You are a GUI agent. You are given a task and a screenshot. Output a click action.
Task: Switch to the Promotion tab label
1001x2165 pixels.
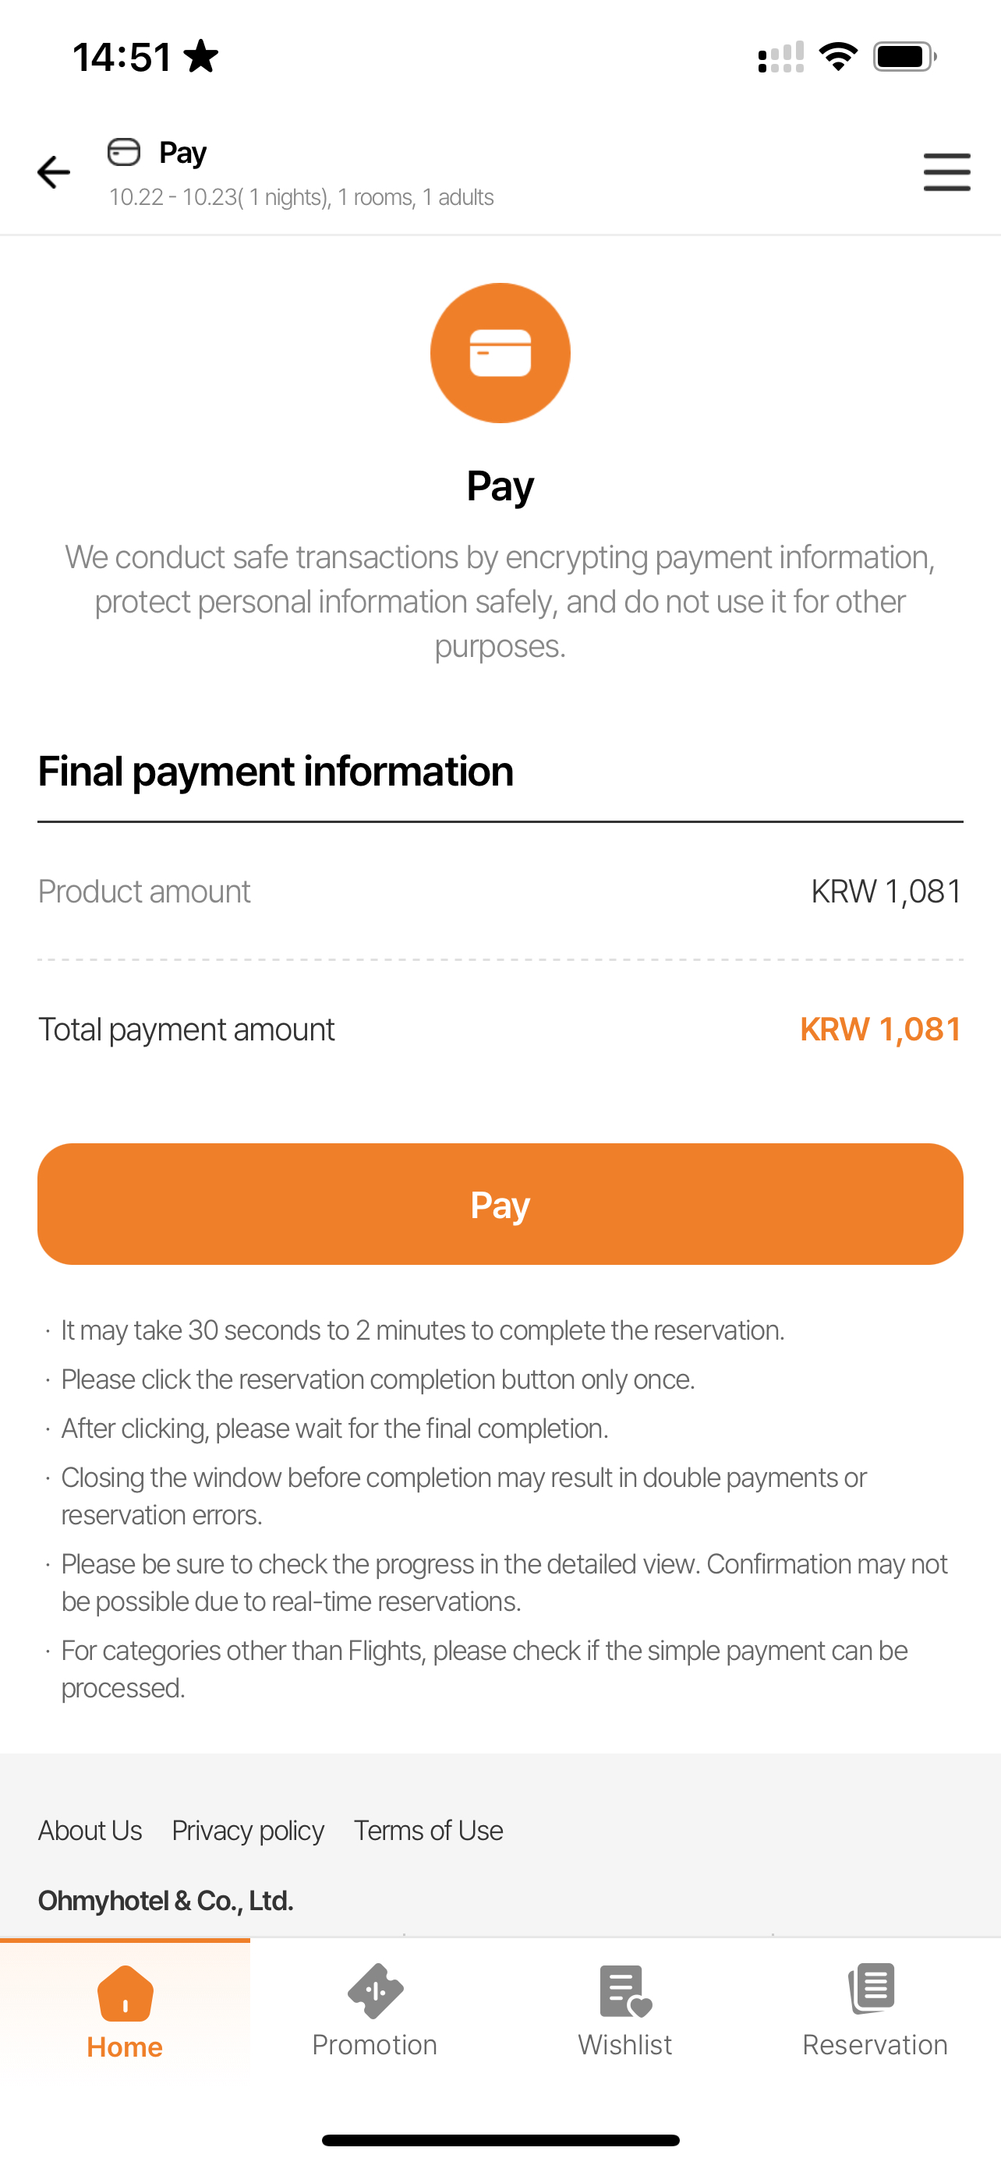coord(375,2045)
